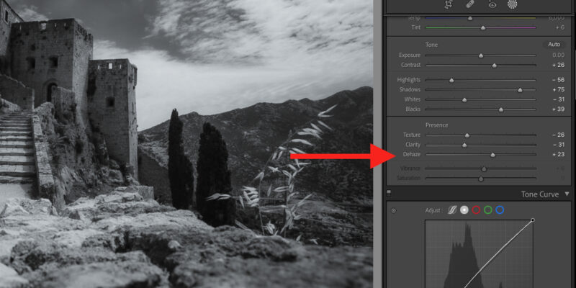Click the Contrast label

[x=410, y=65]
